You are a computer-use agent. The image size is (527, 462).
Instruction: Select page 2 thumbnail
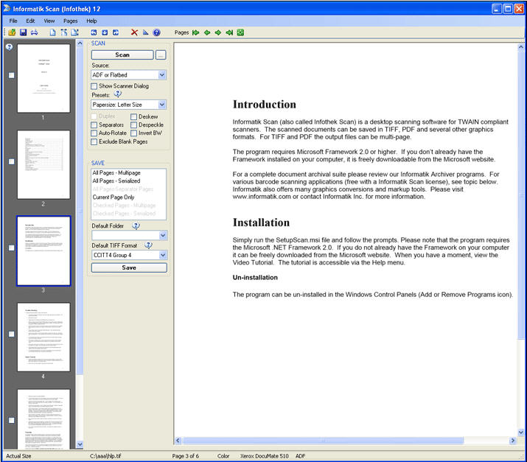(43, 164)
